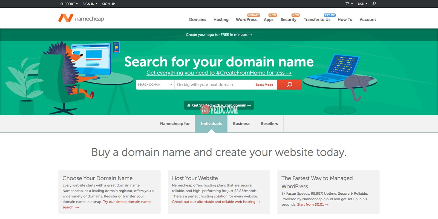Open the How To menu
This screenshot has height=219, width=438.
coord(345,19)
